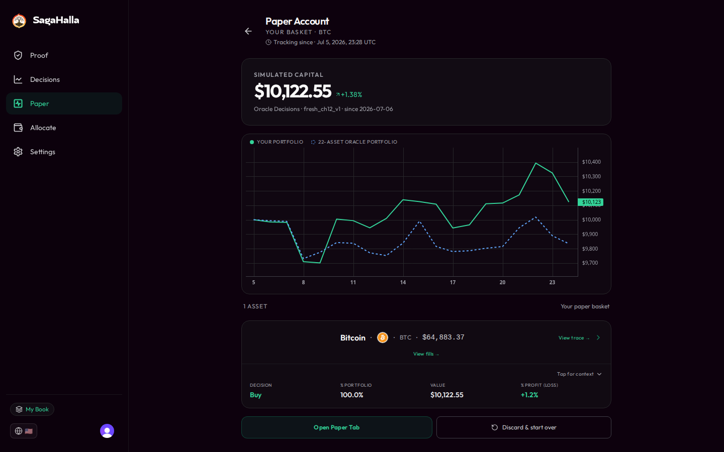Open the user profile avatar
The width and height of the screenshot is (724, 452).
point(107,431)
